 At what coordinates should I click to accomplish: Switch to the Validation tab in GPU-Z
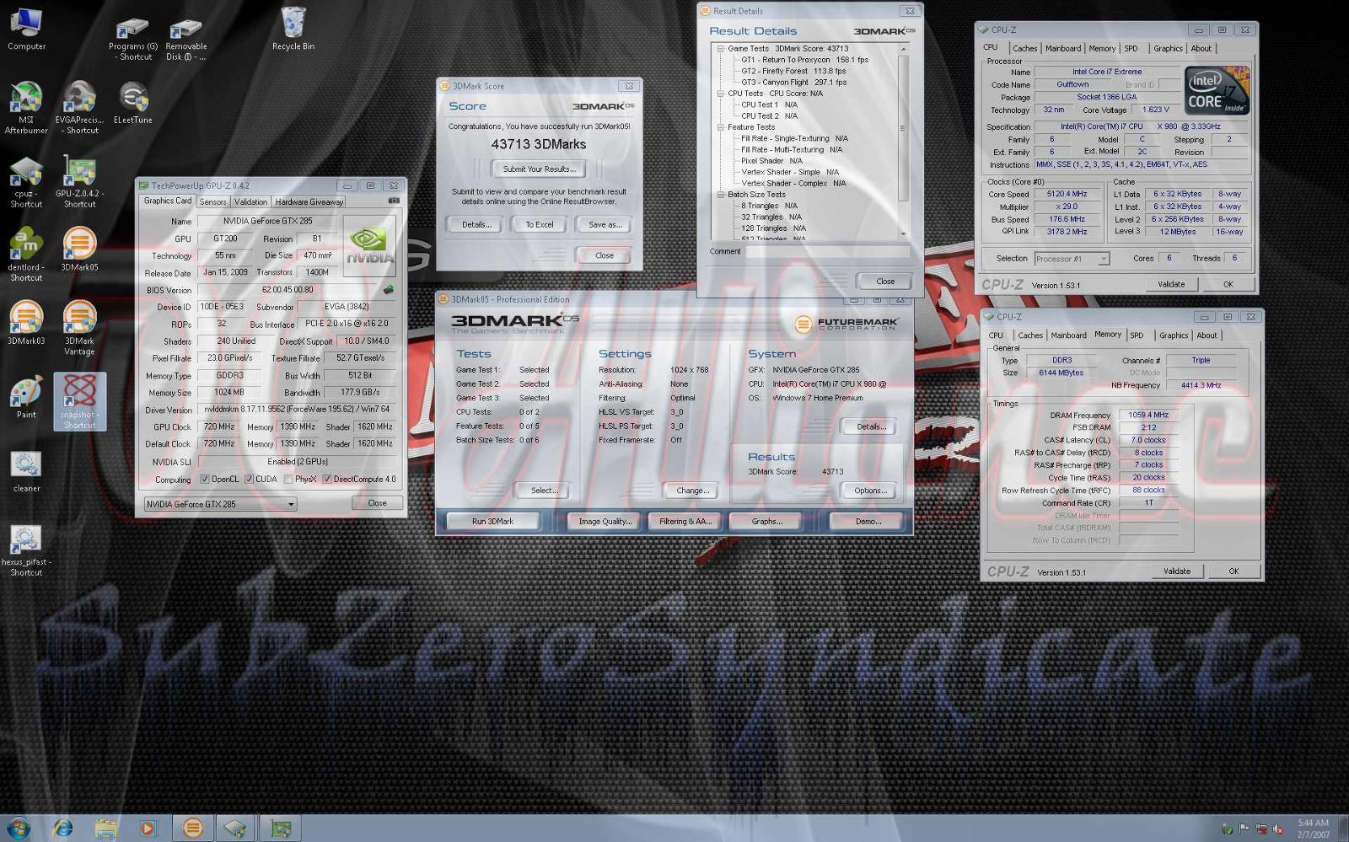[250, 201]
